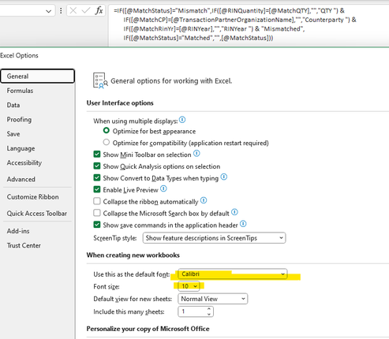Click info icon beside Collapse Microsoft Search box
Viewport: 389px width, 339px height.
coord(234,212)
